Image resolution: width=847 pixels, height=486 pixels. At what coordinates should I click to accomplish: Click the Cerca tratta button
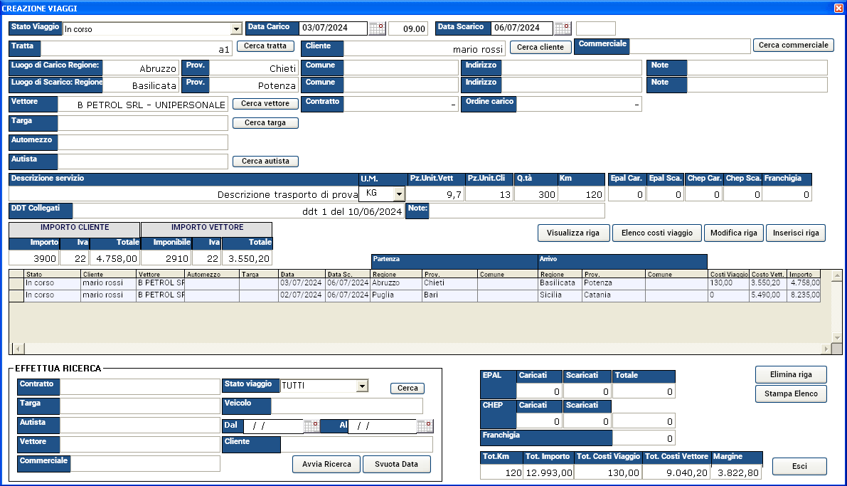(265, 46)
